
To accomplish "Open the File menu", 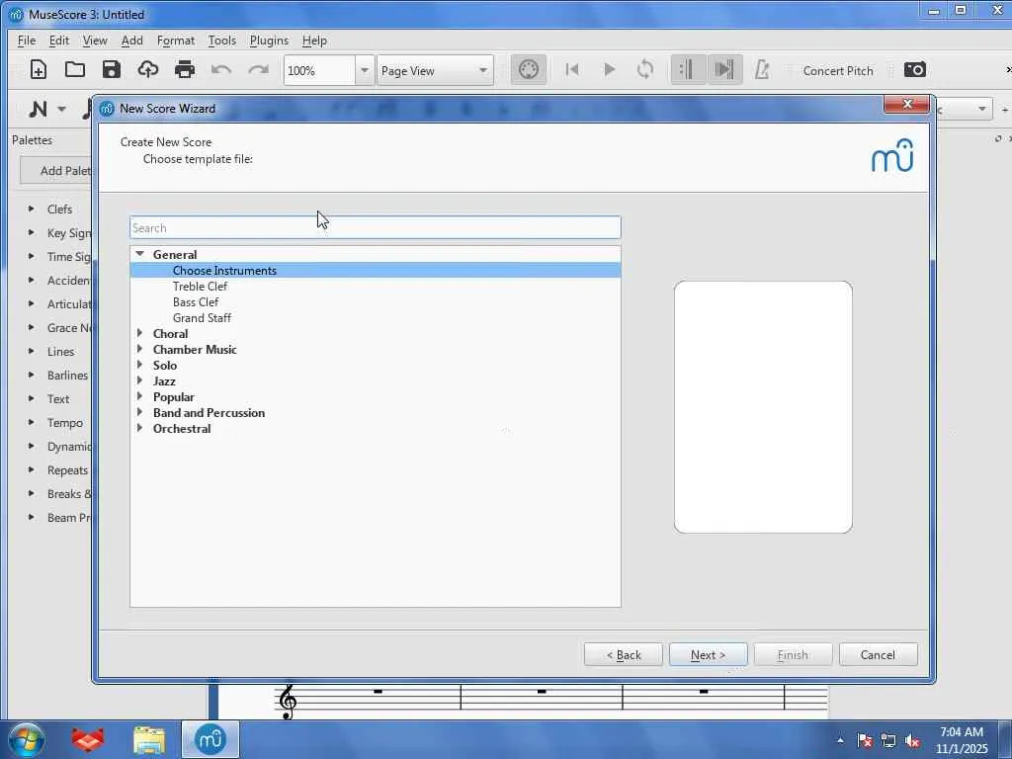I will (27, 40).
